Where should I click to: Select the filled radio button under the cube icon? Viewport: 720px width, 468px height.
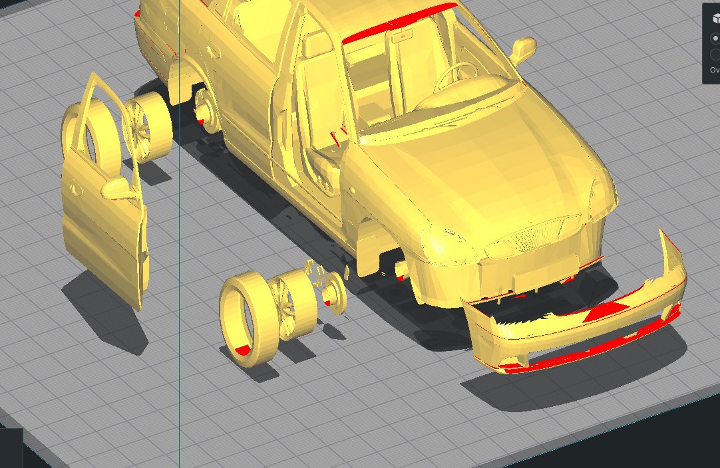point(715,38)
